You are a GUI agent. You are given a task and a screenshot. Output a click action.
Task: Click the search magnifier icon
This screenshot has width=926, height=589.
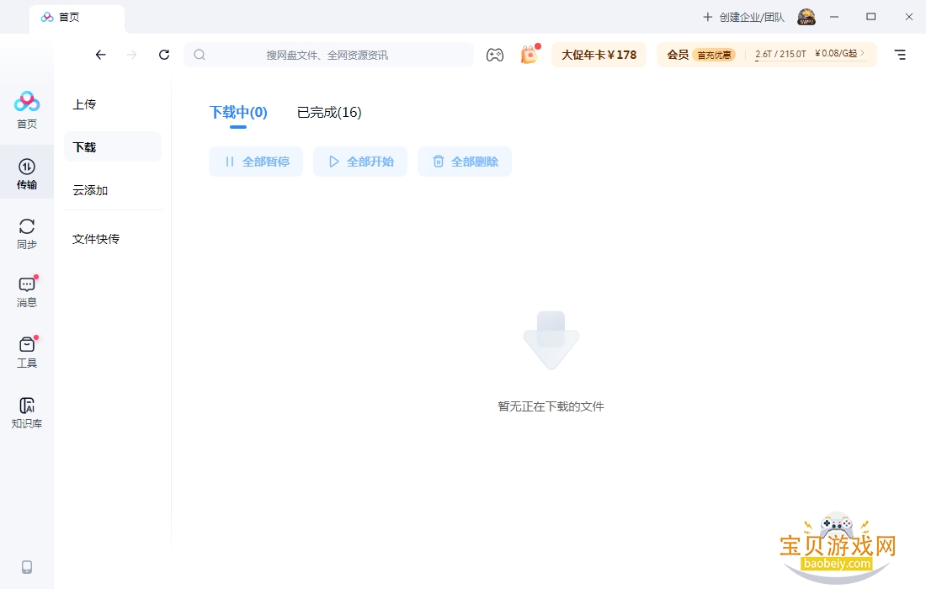tap(200, 55)
